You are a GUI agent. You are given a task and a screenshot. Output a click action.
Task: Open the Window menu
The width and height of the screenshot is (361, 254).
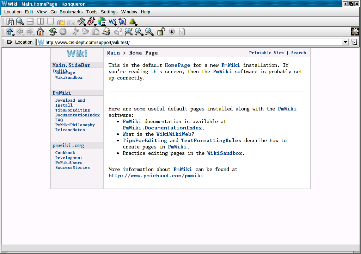point(129,12)
